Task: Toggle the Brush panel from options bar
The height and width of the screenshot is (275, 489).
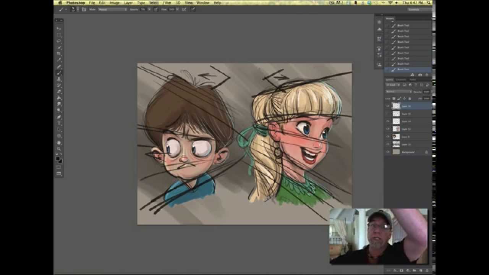Action: pos(84,9)
